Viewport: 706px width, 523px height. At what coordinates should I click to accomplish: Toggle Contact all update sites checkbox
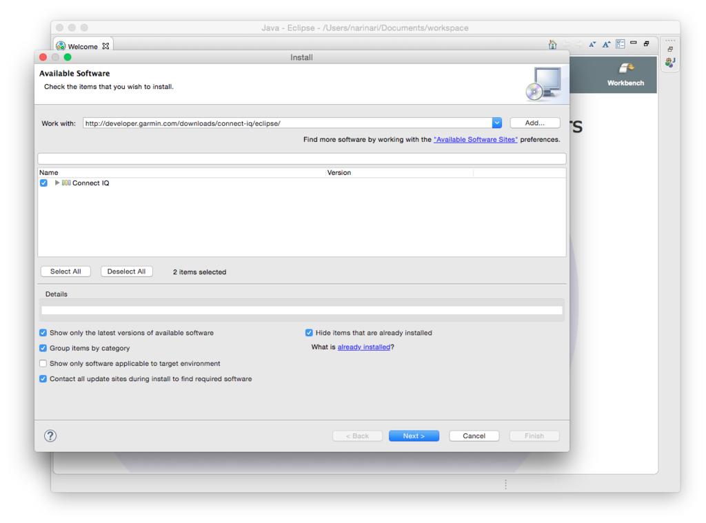click(x=43, y=378)
